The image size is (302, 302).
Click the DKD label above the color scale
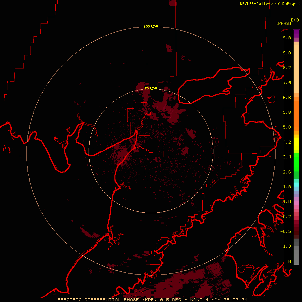coord(295,20)
